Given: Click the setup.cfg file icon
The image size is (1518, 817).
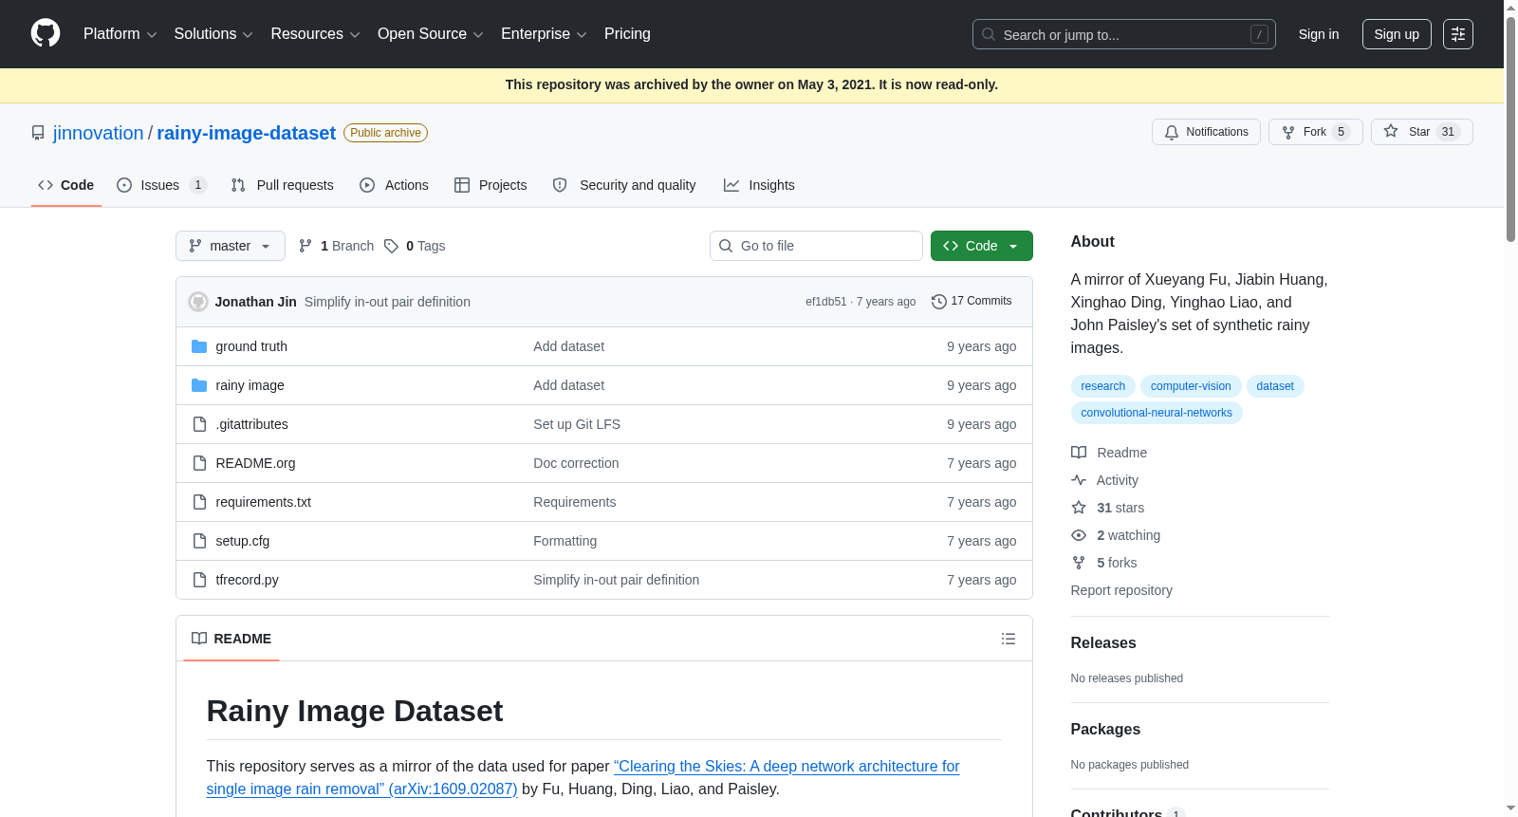Looking at the screenshot, I should [199, 541].
